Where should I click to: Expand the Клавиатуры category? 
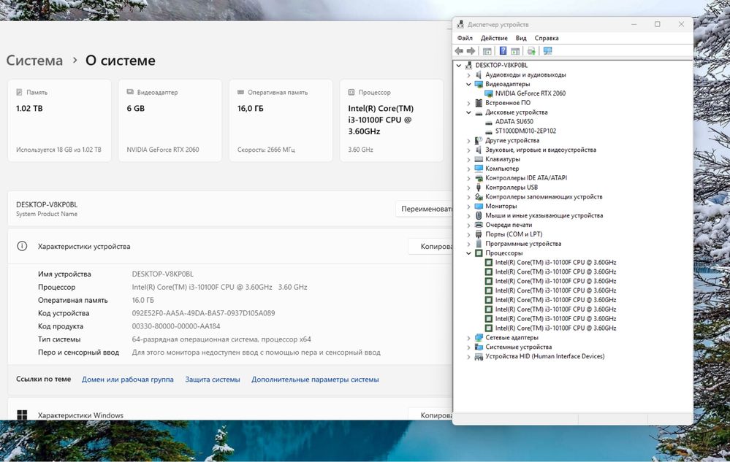point(469,159)
